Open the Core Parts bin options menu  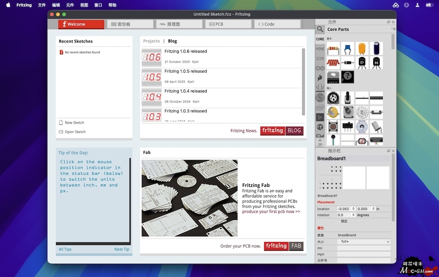point(393,29)
